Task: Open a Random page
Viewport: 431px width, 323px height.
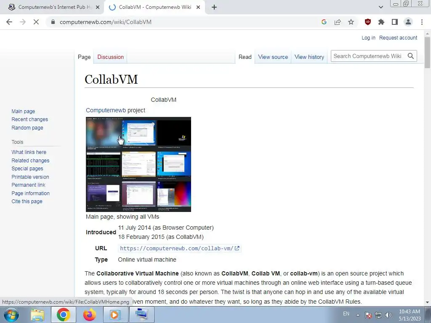Action: [x=27, y=128]
